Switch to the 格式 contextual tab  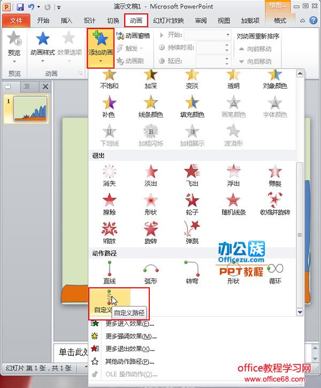tap(280, 20)
